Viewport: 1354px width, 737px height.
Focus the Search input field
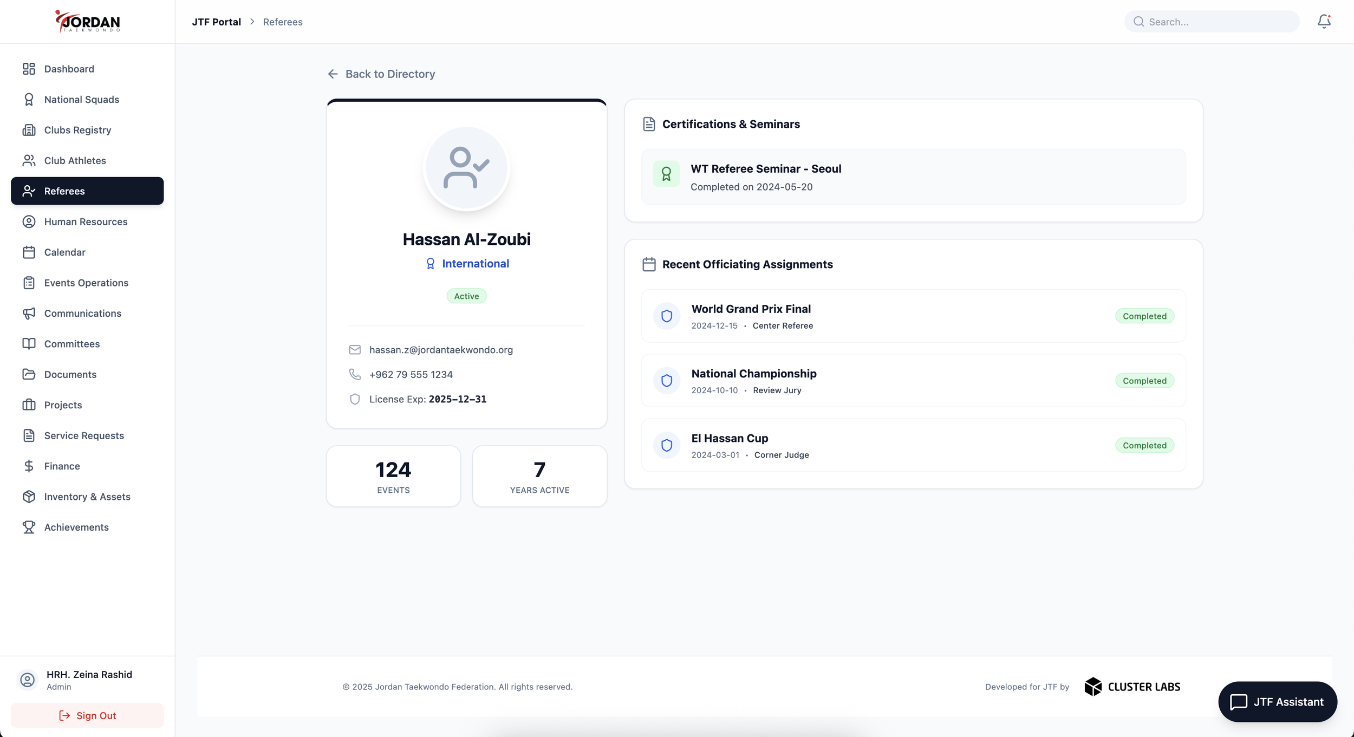pyautogui.click(x=1219, y=22)
